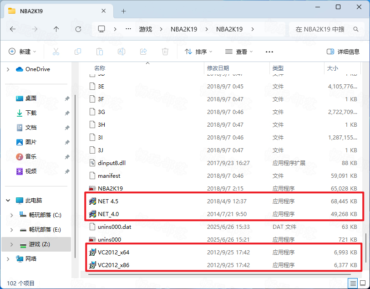Add a new tab with plus button
Viewport: 370px width, 289px height.
[123, 11]
